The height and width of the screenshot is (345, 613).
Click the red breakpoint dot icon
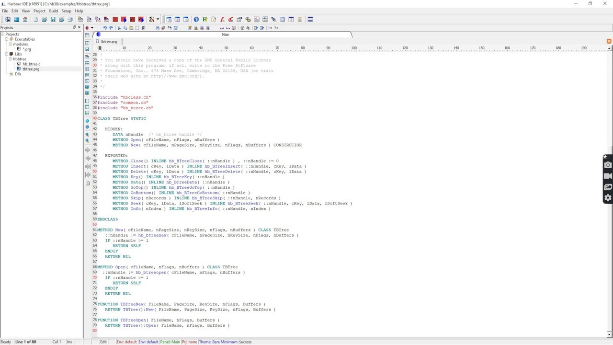(x=87, y=28)
